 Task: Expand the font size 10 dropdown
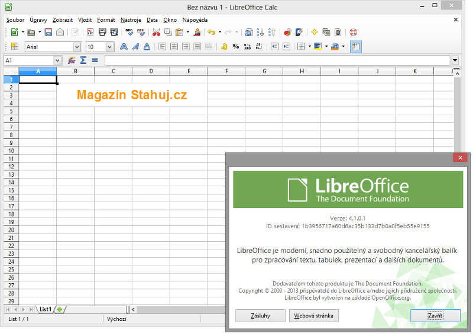click(x=109, y=47)
